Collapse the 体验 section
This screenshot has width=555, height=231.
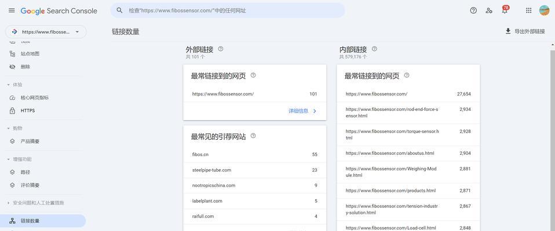click(14, 85)
